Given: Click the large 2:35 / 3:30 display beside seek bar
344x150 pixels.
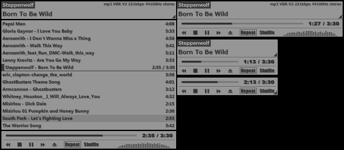Looking at the screenshot, I should [157, 135].
